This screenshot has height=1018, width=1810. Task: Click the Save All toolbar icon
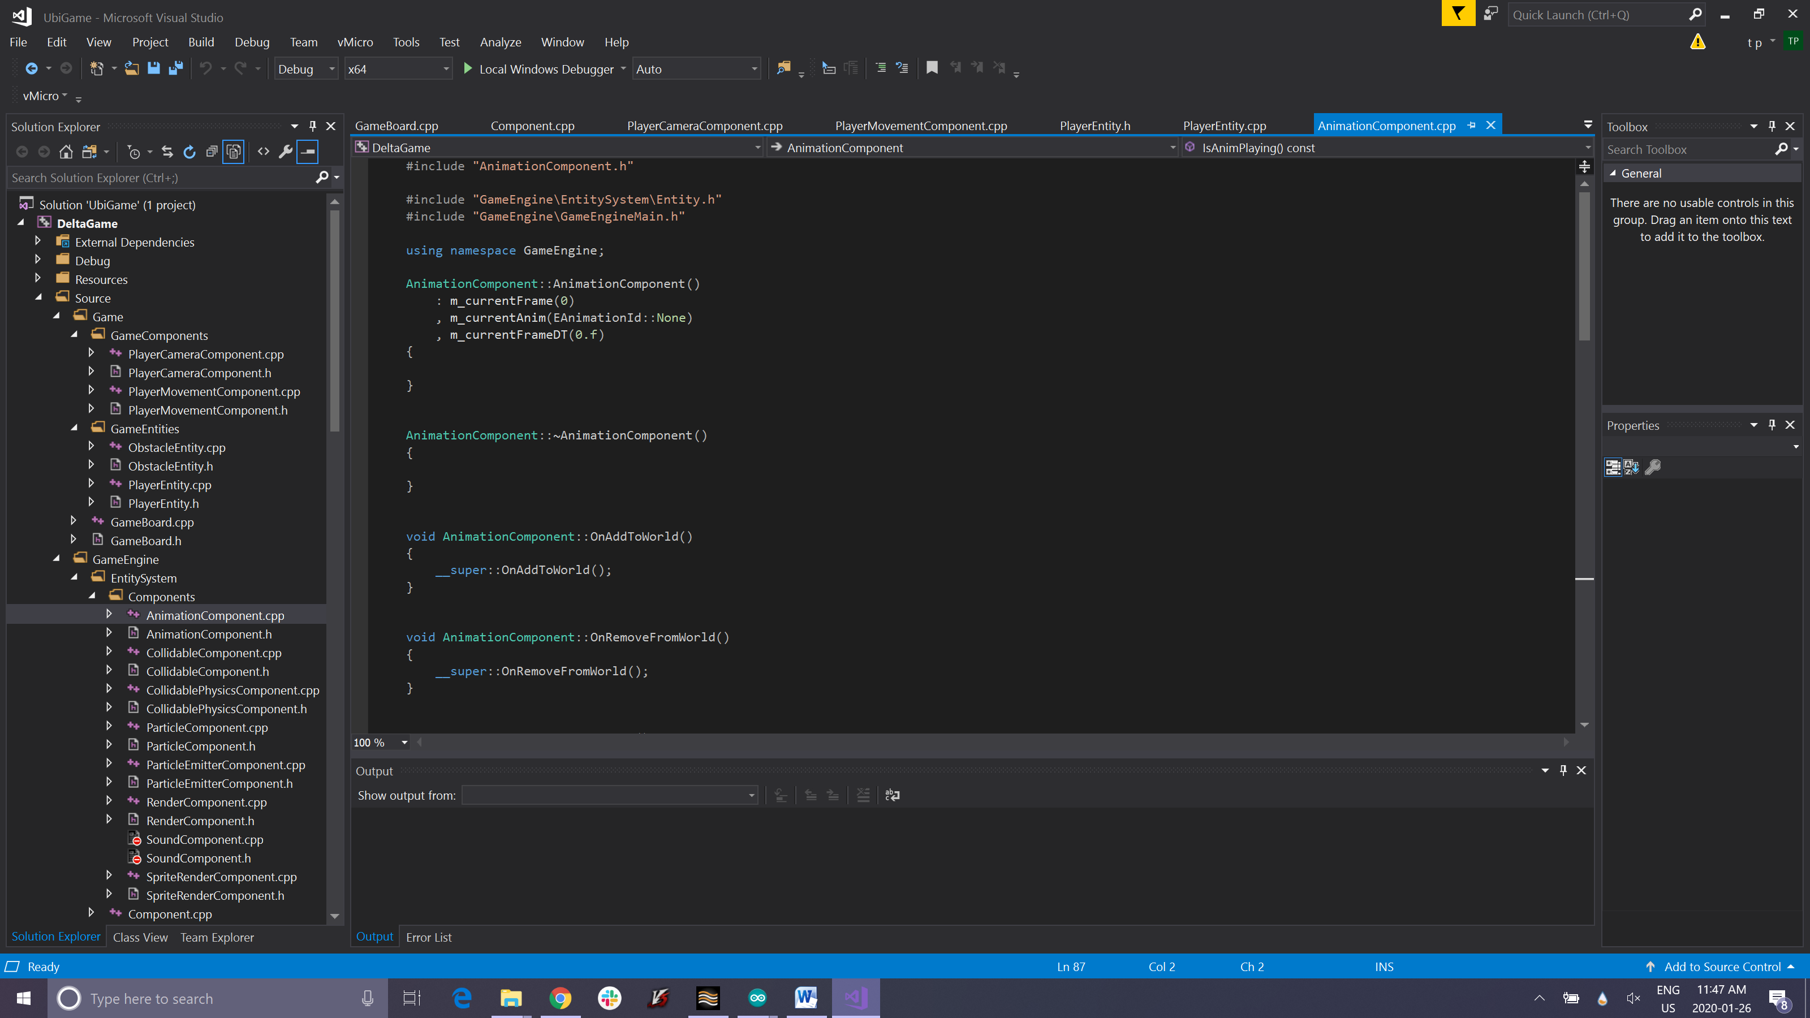[x=176, y=68]
